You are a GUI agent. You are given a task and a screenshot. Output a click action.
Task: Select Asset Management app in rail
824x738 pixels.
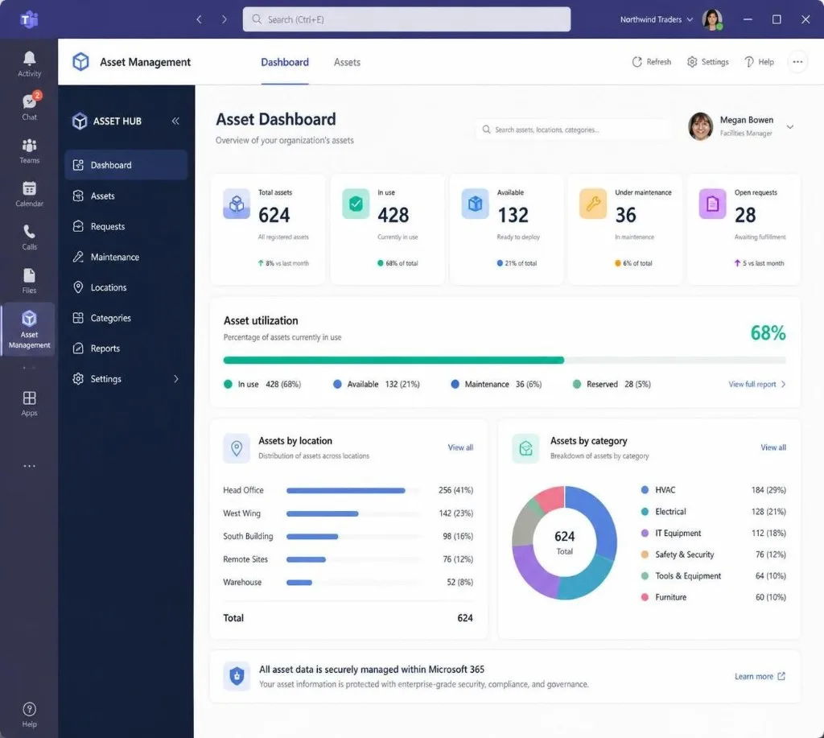tap(29, 330)
